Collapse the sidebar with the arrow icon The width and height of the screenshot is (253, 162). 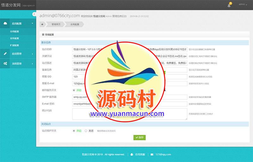tap(34, 14)
